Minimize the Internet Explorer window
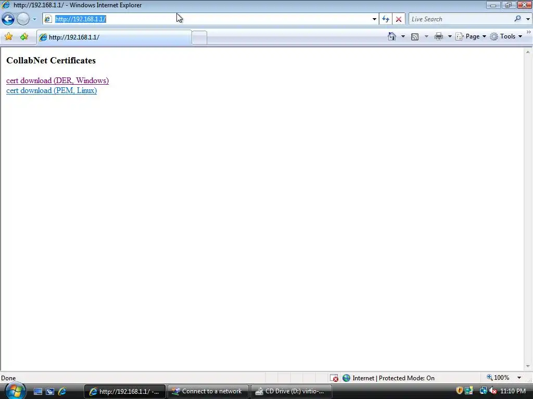Screen dimensions: 533x399 (493, 5)
